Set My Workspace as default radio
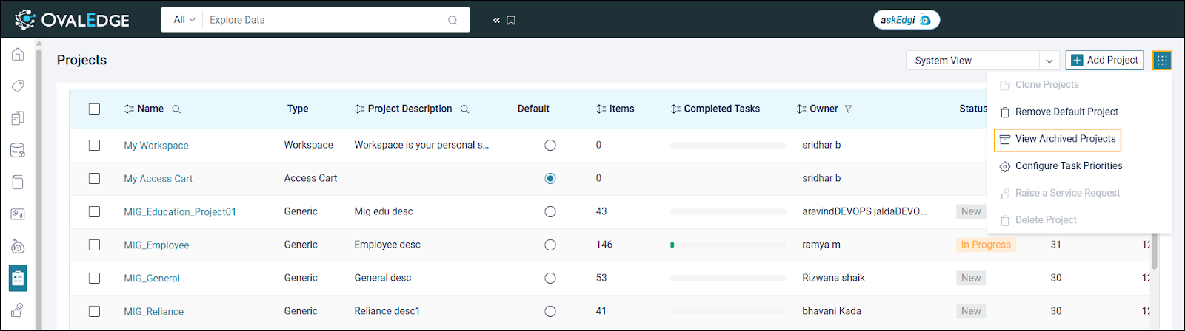Screen dimensions: 1185x331 pyautogui.click(x=550, y=146)
